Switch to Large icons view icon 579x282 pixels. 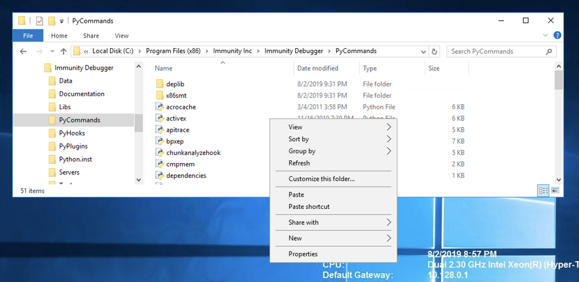click(x=555, y=190)
